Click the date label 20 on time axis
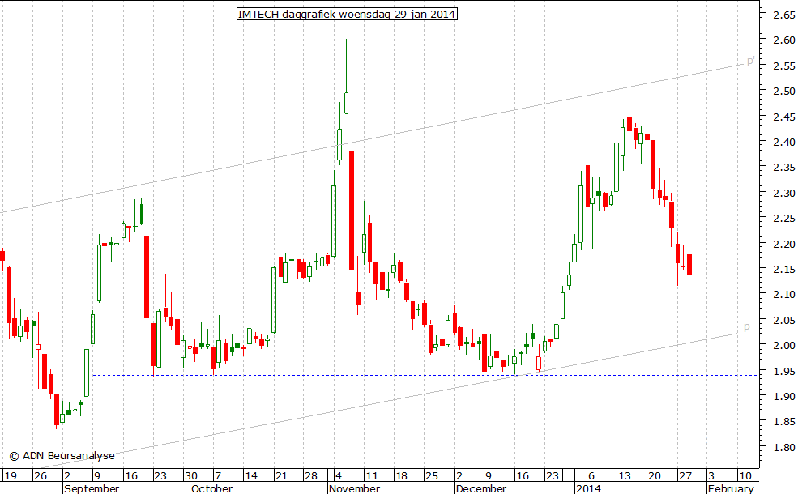Screen dimensions: 798x494 [x=655, y=475]
